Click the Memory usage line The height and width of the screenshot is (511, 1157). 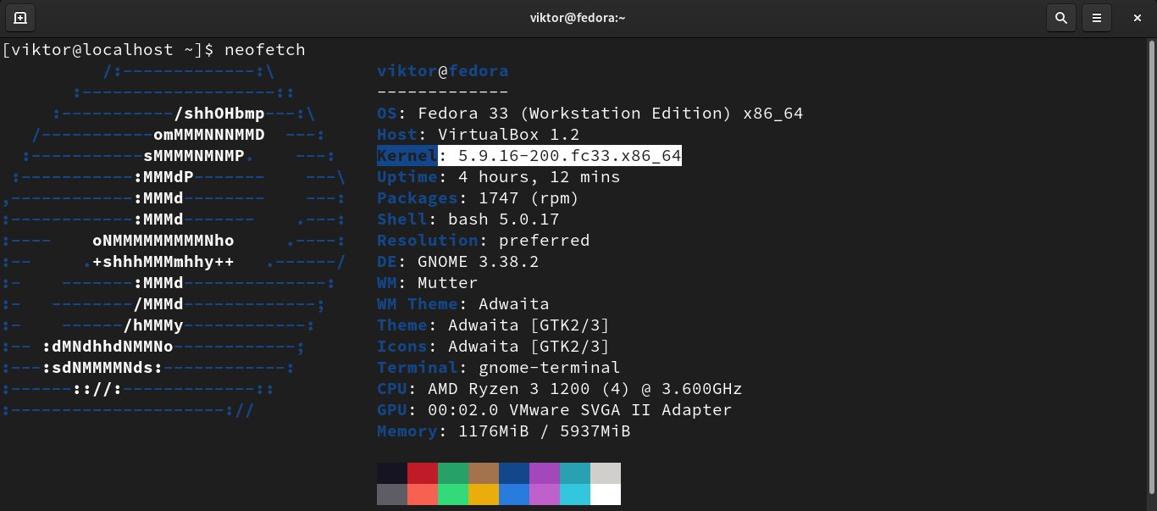click(x=503, y=431)
